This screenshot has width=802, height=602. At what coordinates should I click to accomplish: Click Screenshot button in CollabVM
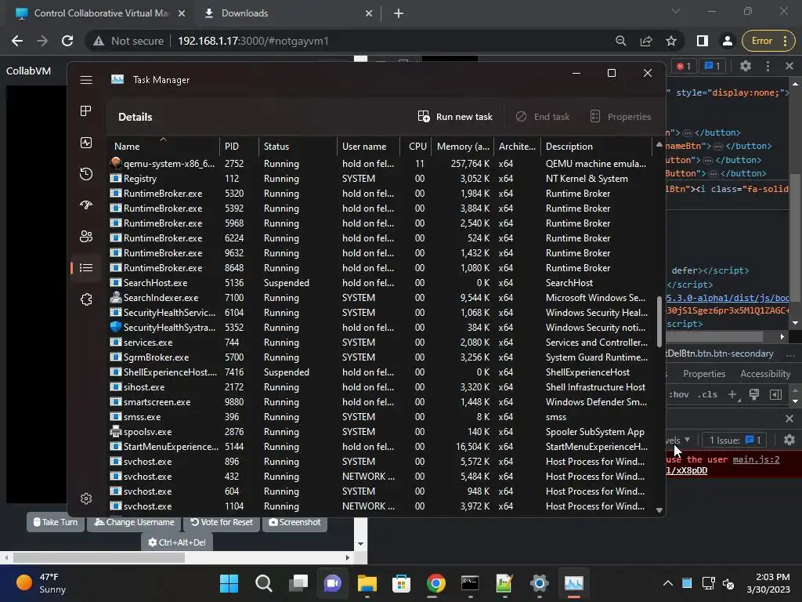[294, 522]
